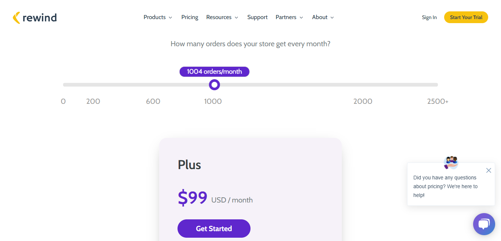Dismiss the pricing questions popup

489,170
